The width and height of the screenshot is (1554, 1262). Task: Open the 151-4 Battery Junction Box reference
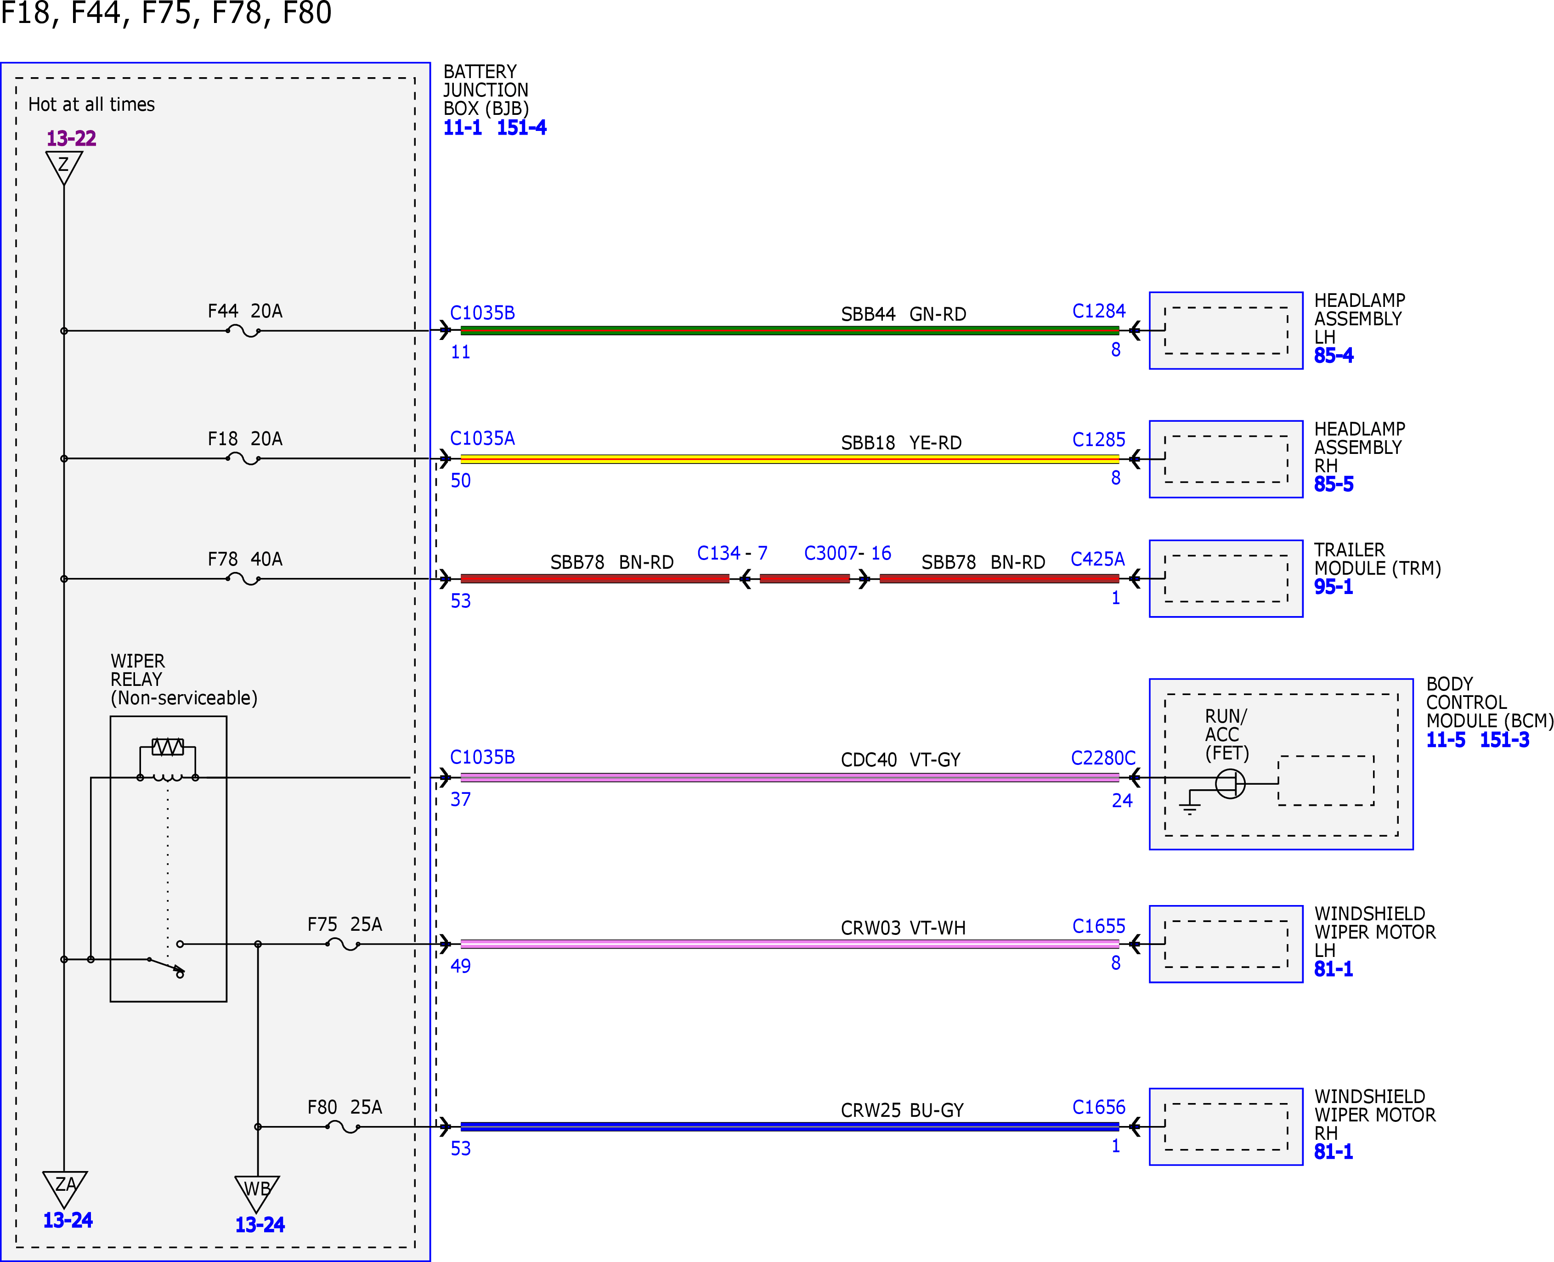(521, 127)
